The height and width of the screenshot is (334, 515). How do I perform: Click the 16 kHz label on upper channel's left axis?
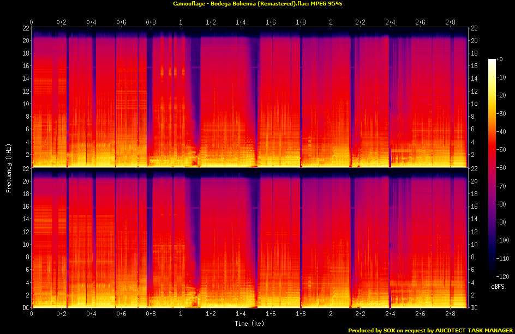25,66
